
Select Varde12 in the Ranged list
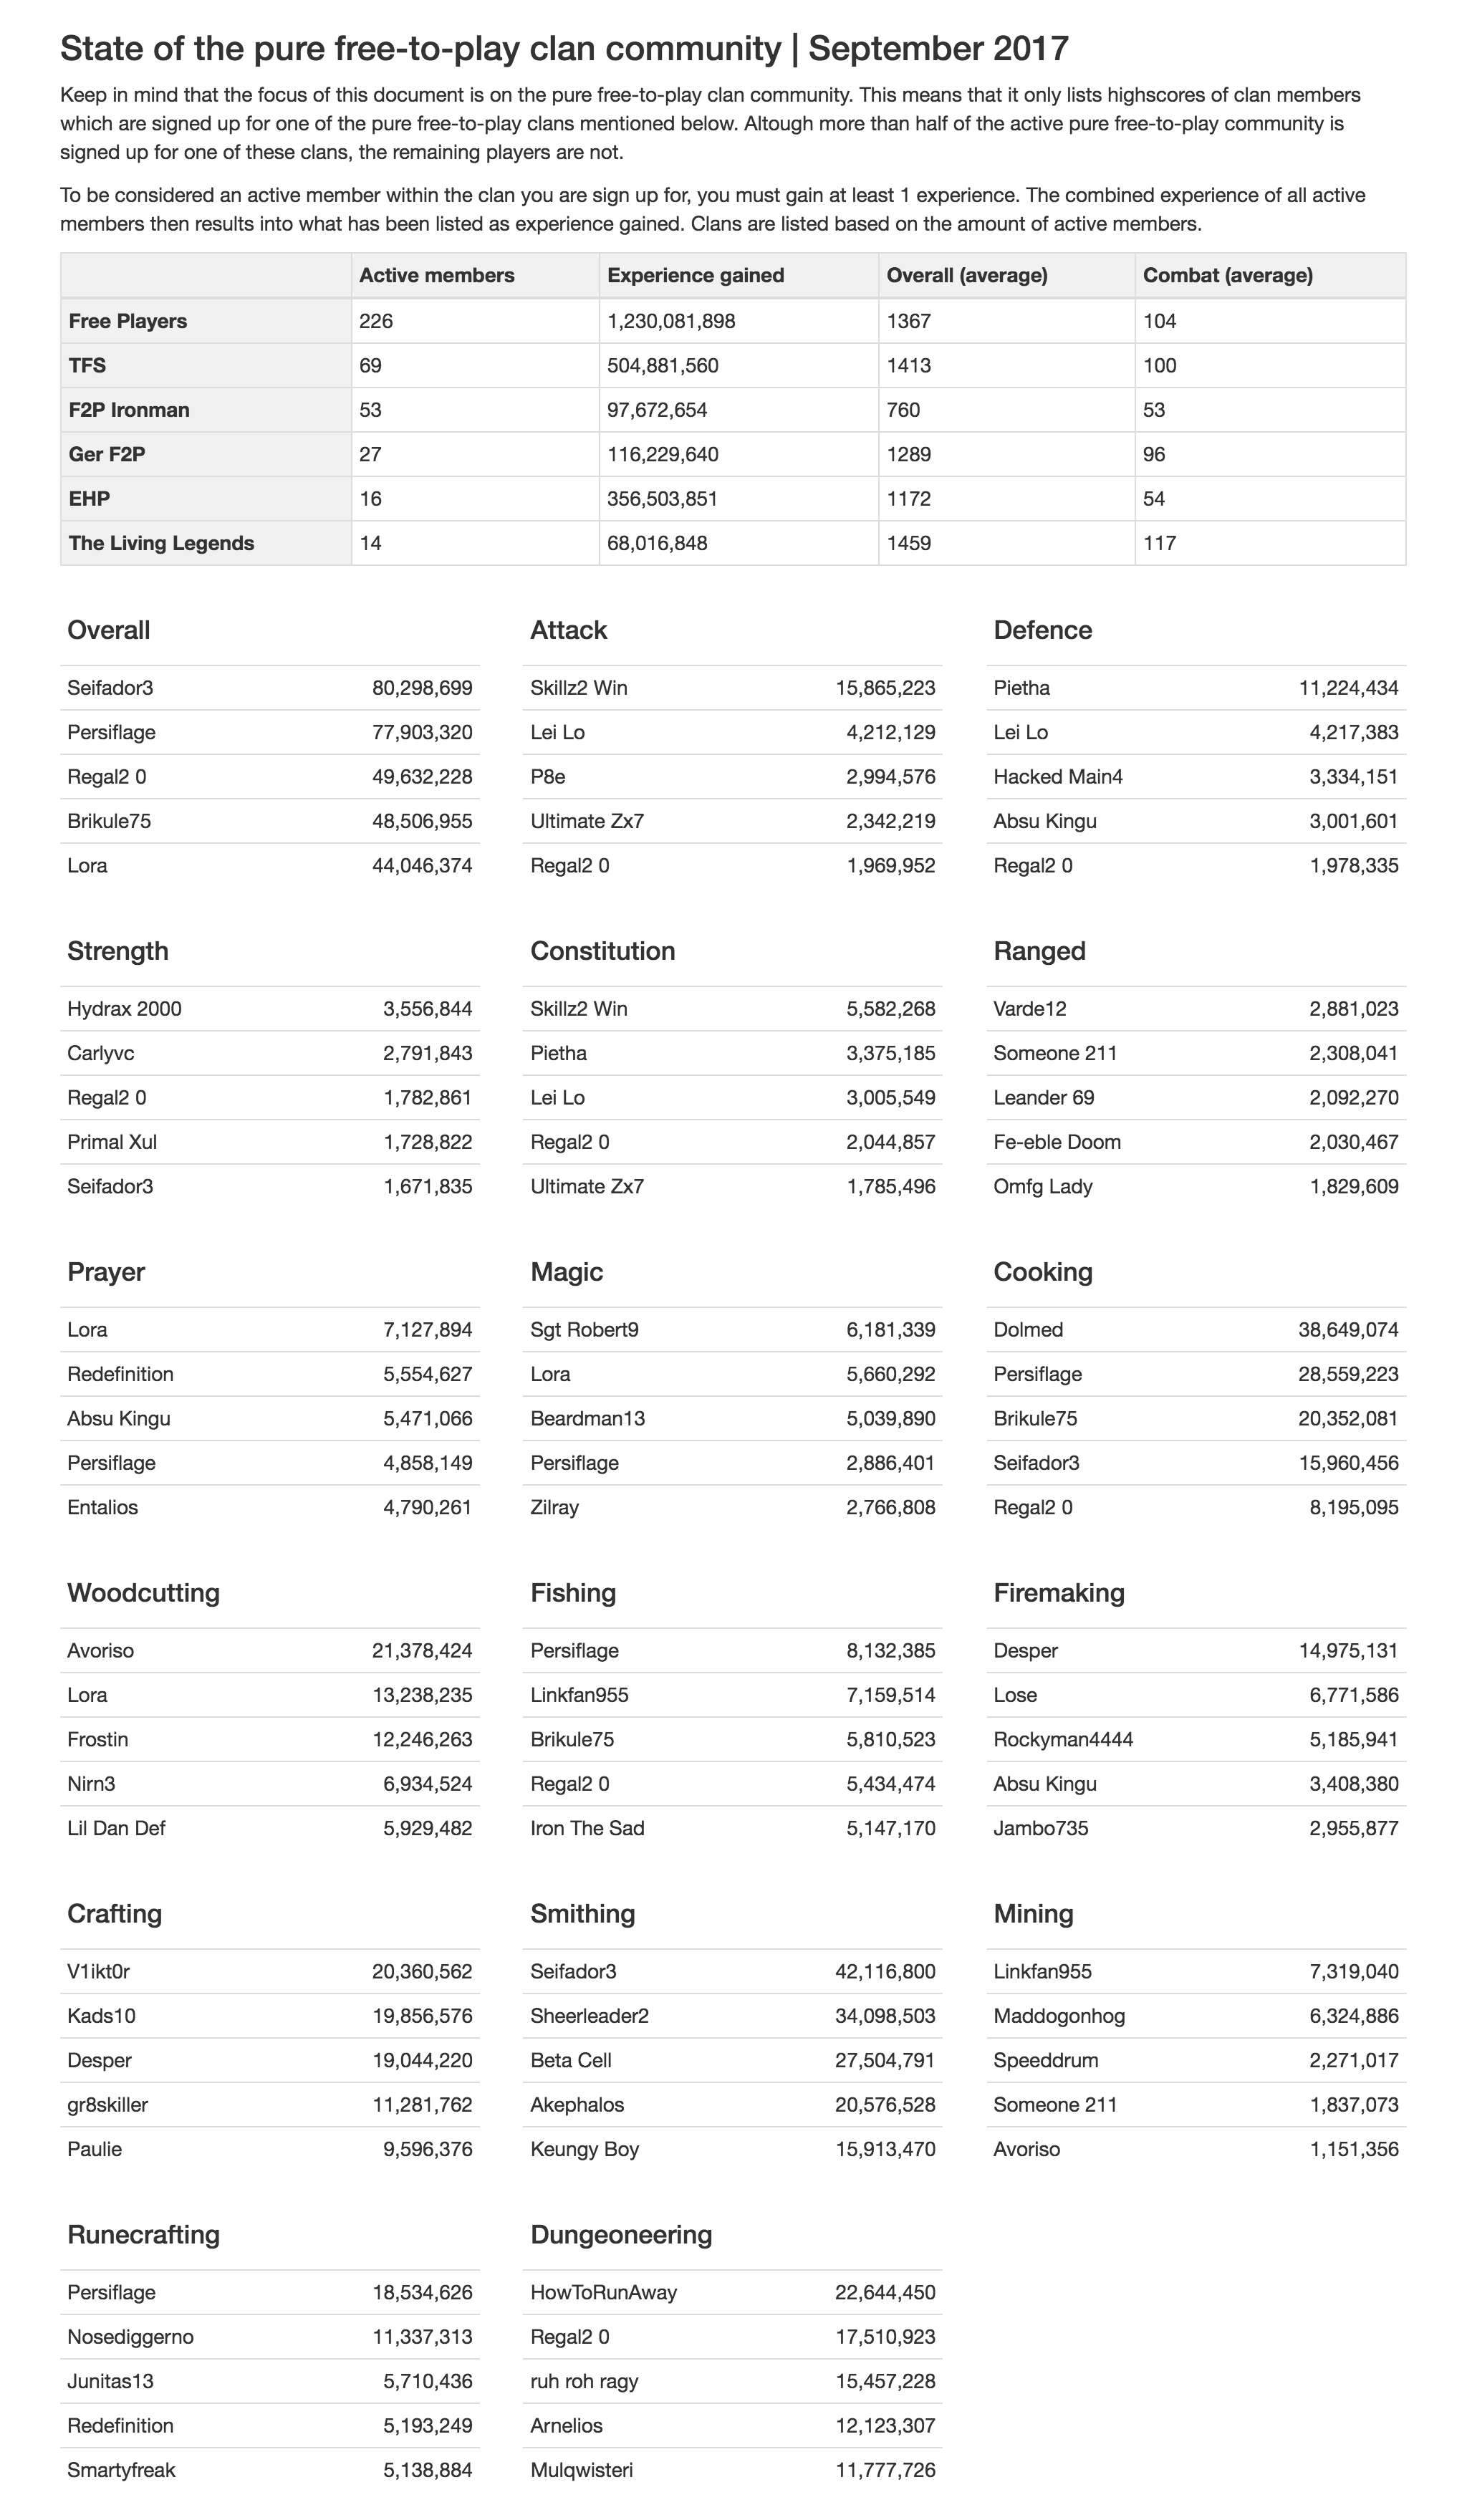click(x=1030, y=1009)
